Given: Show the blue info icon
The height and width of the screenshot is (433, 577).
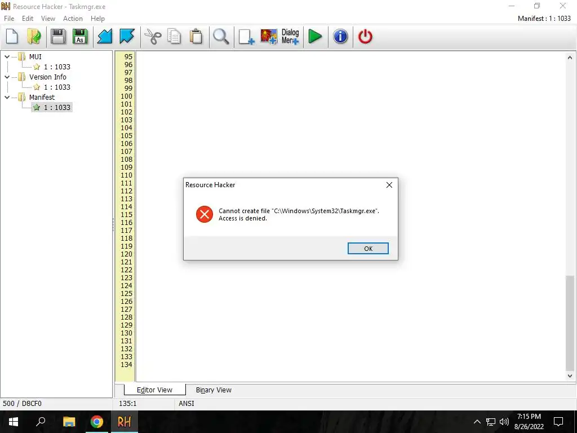Looking at the screenshot, I should 340,37.
